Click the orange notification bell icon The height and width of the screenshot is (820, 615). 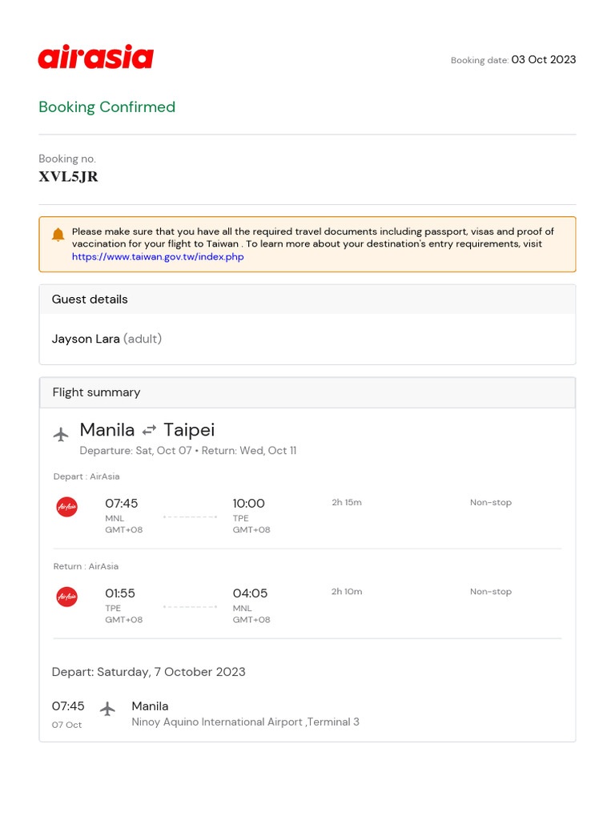coord(58,235)
